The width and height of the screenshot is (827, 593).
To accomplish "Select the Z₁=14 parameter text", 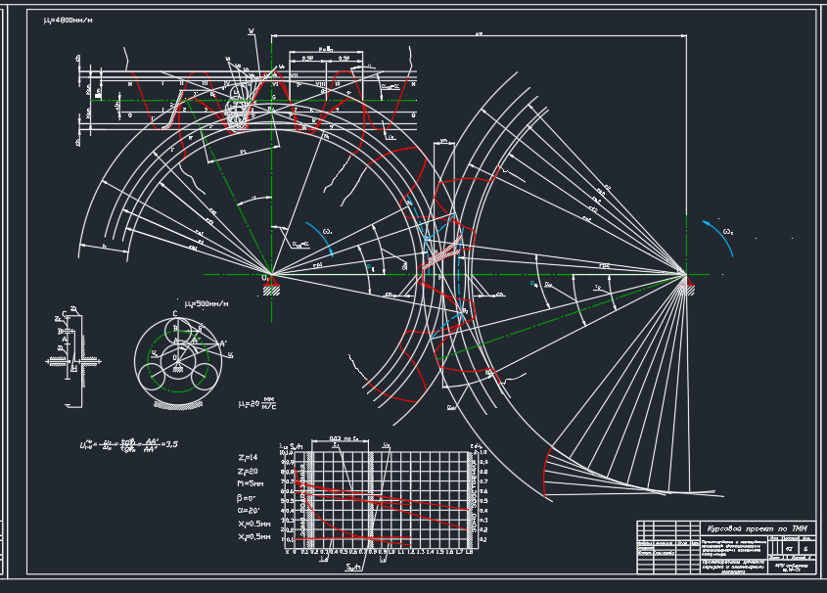I will pyautogui.click(x=248, y=458).
